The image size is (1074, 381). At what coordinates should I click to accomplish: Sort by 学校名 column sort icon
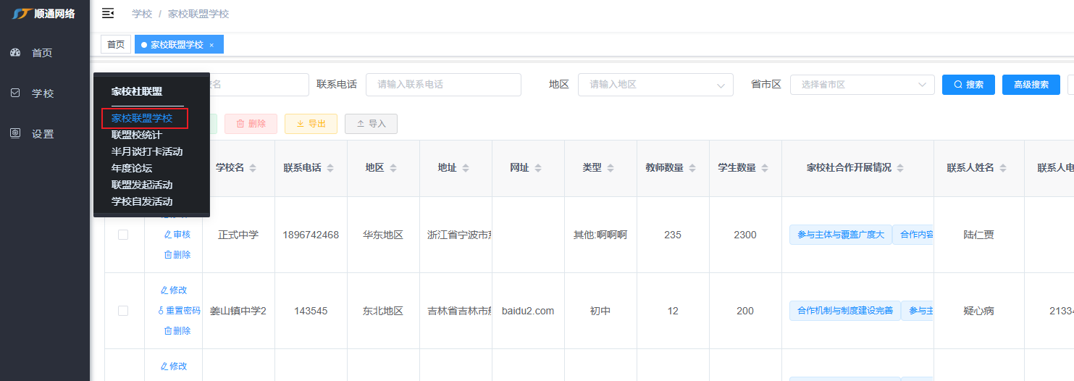point(253,168)
